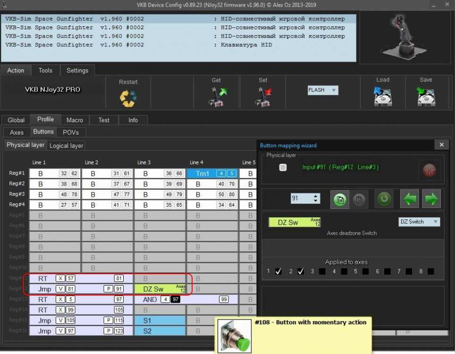Click the Load profile disk icon
The height and width of the screenshot is (354, 455).
383,97
